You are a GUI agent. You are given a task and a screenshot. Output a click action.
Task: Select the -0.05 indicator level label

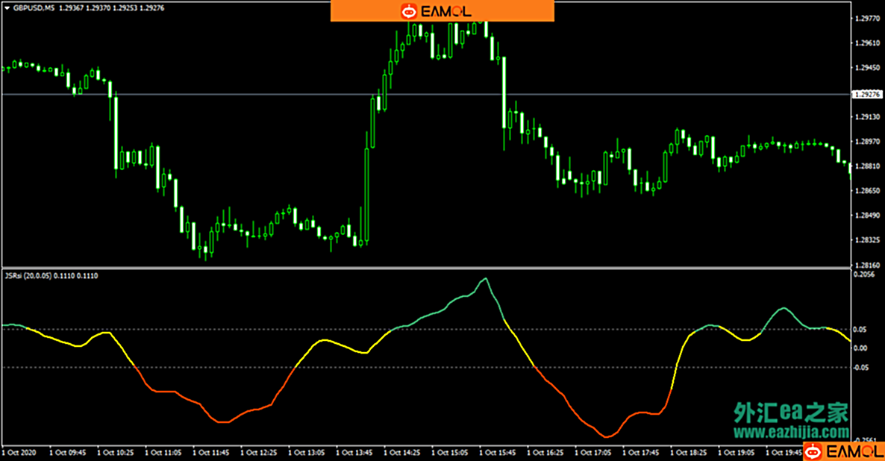coord(862,367)
